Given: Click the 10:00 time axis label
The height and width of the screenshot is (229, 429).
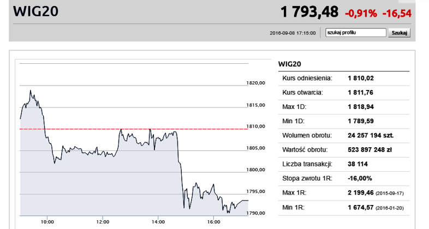Looking at the screenshot, I should pos(47,222).
